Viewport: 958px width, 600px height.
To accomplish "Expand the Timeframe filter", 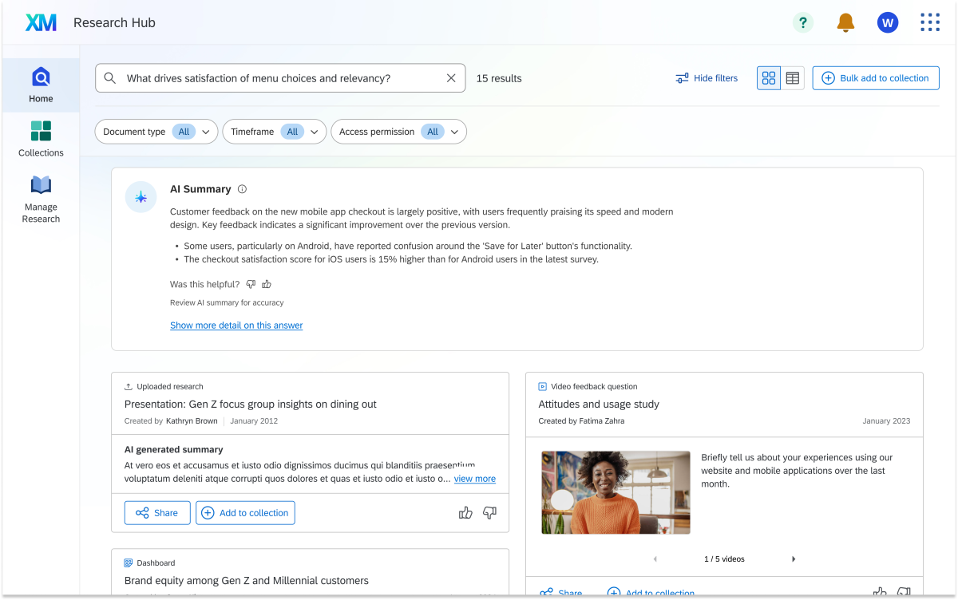I will (x=274, y=131).
